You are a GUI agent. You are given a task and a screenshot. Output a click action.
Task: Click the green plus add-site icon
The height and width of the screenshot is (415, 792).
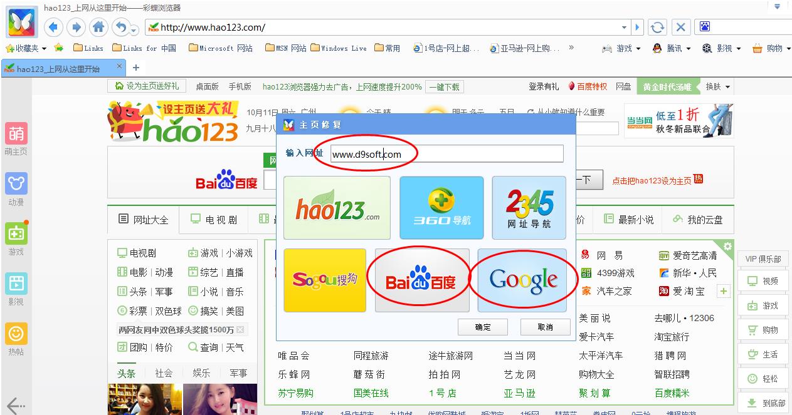[x=724, y=292]
